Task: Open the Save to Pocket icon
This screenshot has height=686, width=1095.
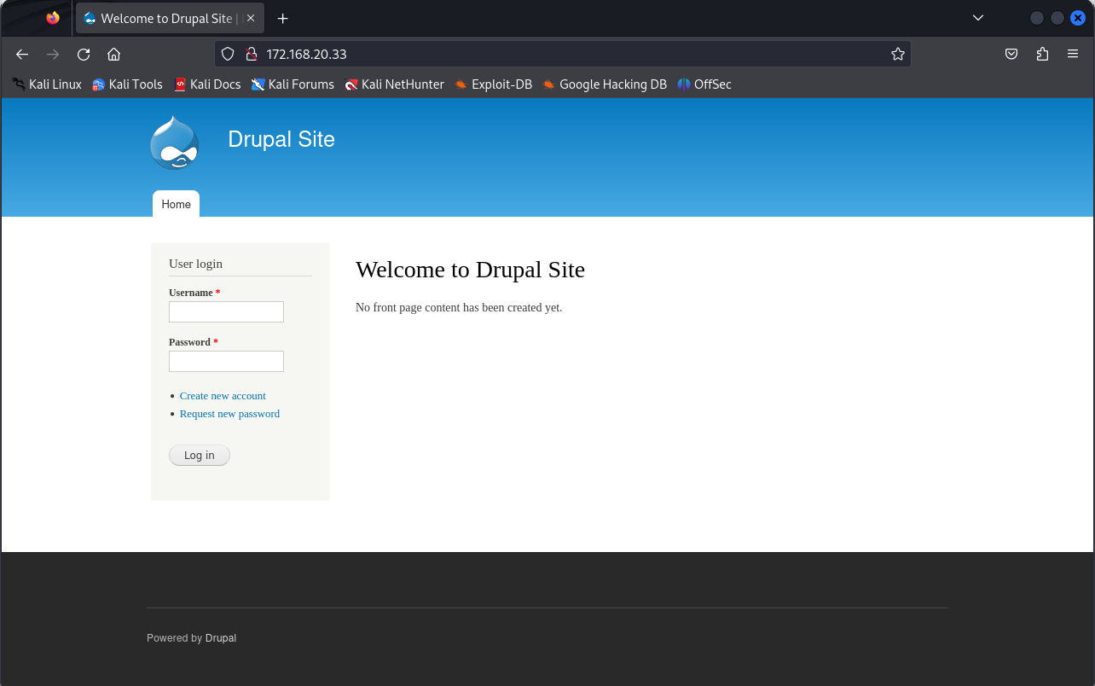Action: (1011, 54)
